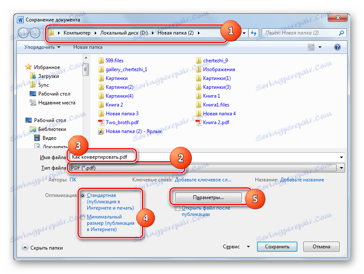Click the Word icon in title bar
This screenshot has height=274, width=364.
click(20, 20)
